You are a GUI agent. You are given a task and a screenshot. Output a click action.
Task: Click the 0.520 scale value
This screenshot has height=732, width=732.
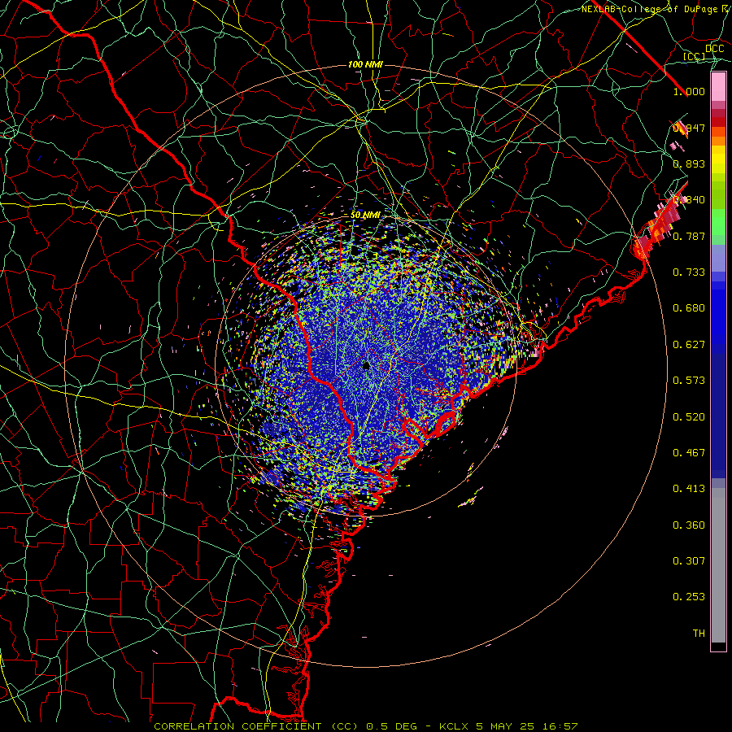[x=689, y=417]
